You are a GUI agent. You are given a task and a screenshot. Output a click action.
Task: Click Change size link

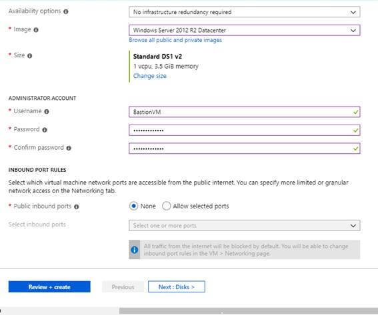tap(150, 76)
